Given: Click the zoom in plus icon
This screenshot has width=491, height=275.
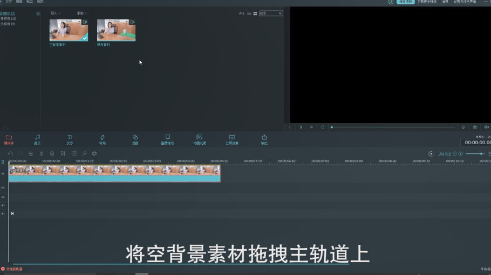Looking at the screenshot, I should (461, 154).
